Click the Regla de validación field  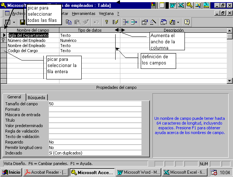95,131
